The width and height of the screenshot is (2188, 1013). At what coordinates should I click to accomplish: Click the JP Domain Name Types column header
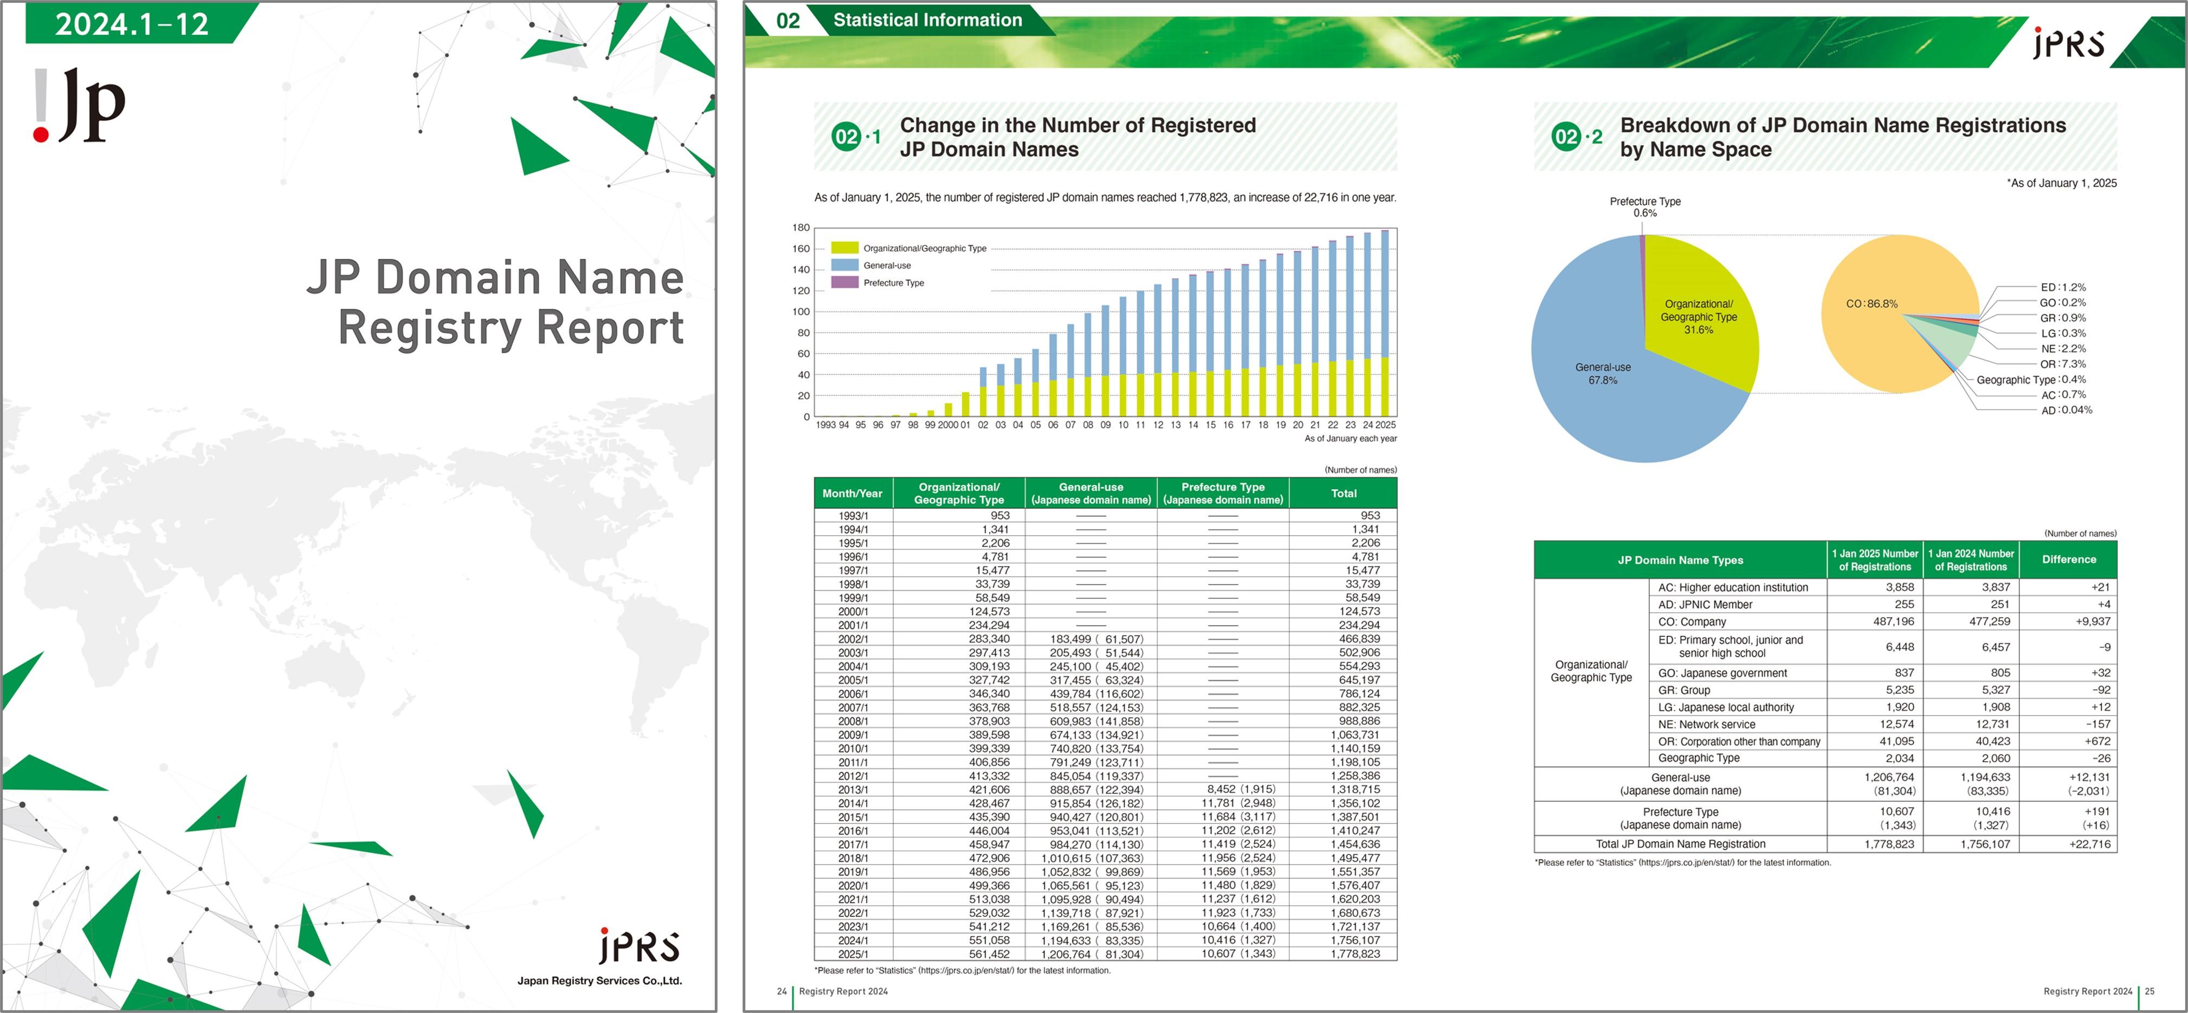pos(1680,560)
